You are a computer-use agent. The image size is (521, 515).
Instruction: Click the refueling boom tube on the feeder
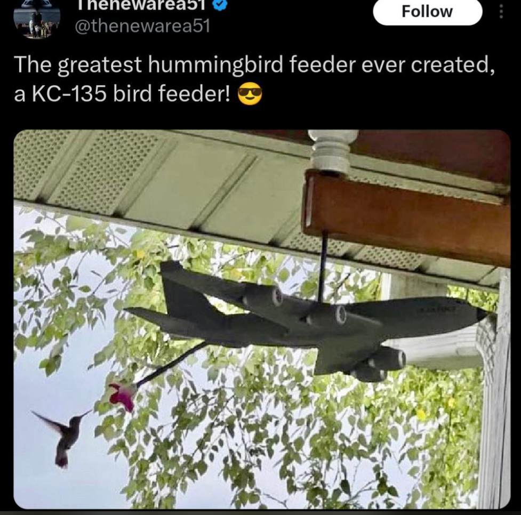point(173,363)
